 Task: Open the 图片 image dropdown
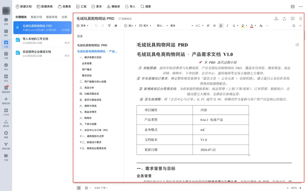coord(145,26)
